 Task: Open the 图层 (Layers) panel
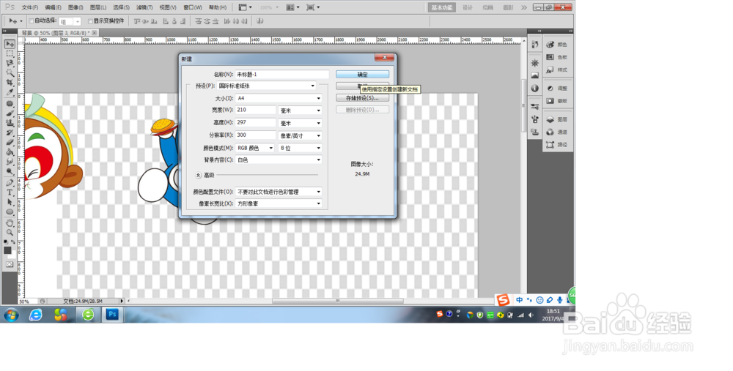pyautogui.click(x=557, y=119)
